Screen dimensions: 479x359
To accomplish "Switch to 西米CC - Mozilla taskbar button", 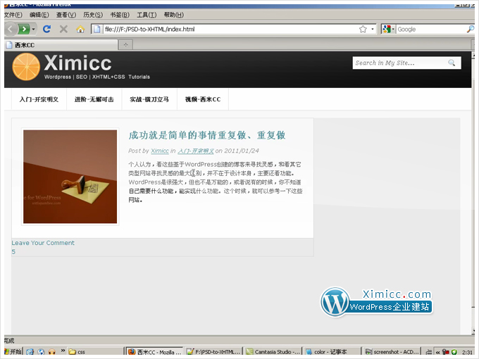I will tap(154, 352).
